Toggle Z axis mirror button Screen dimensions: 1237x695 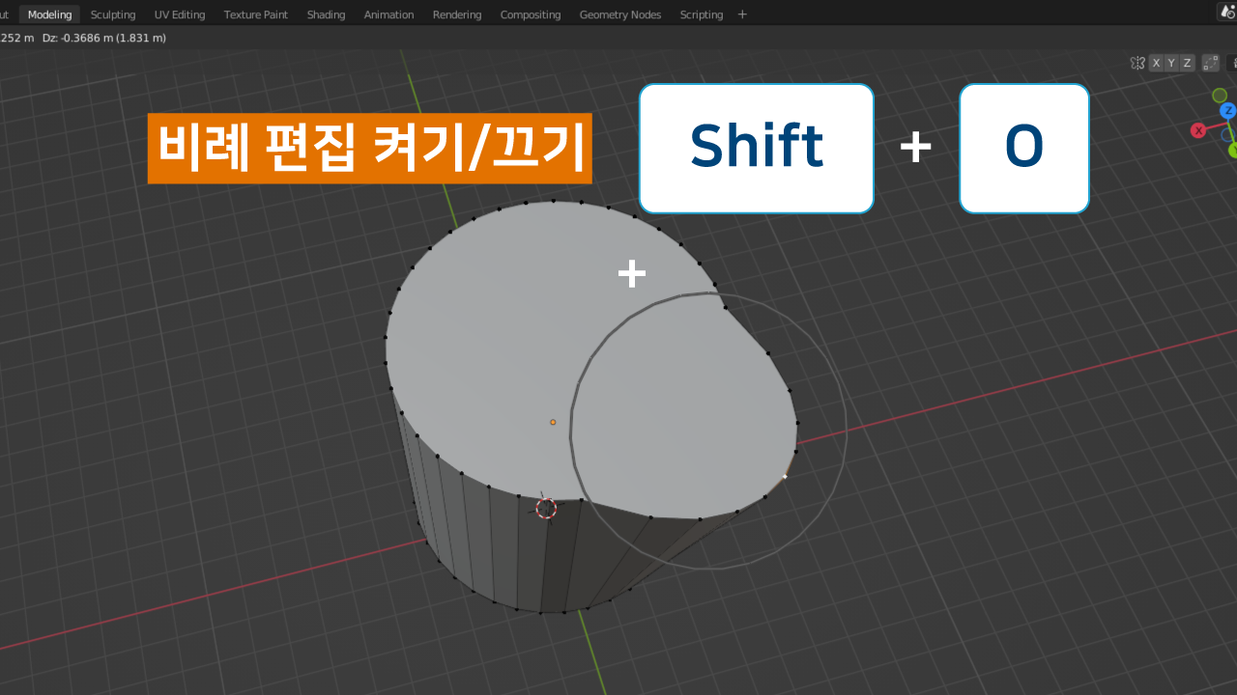click(1187, 63)
